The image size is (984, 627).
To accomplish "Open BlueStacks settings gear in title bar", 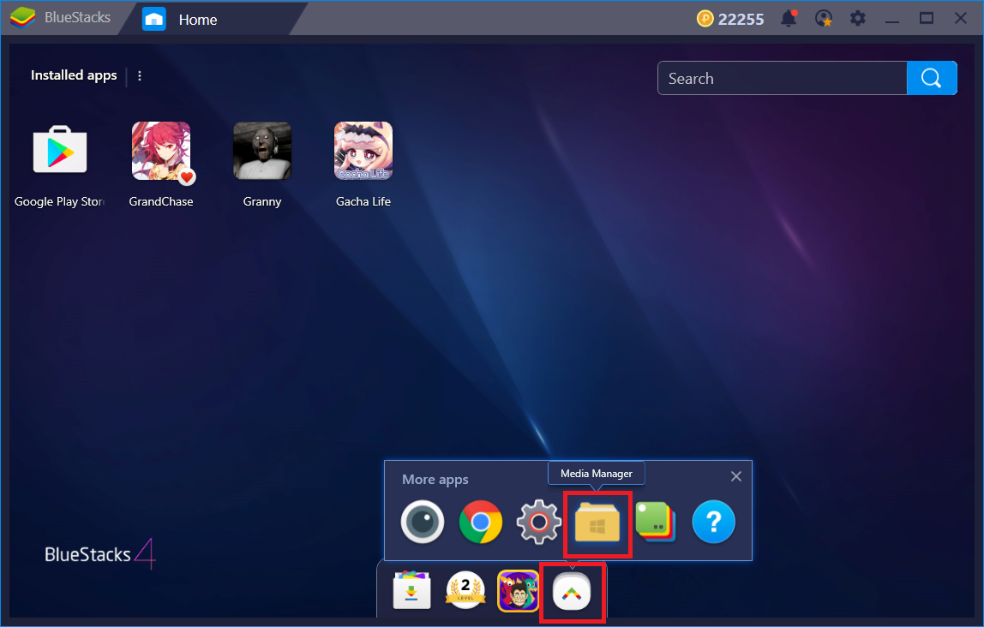I will tap(858, 18).
